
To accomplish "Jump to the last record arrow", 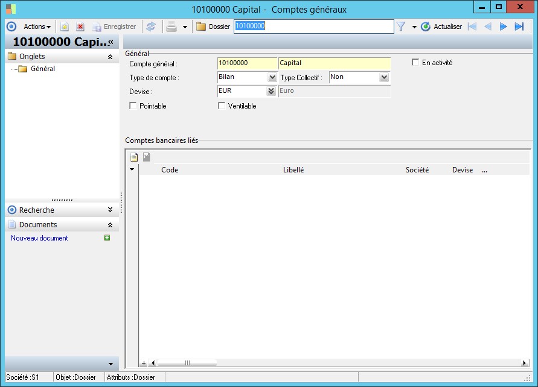I will 519,27.
